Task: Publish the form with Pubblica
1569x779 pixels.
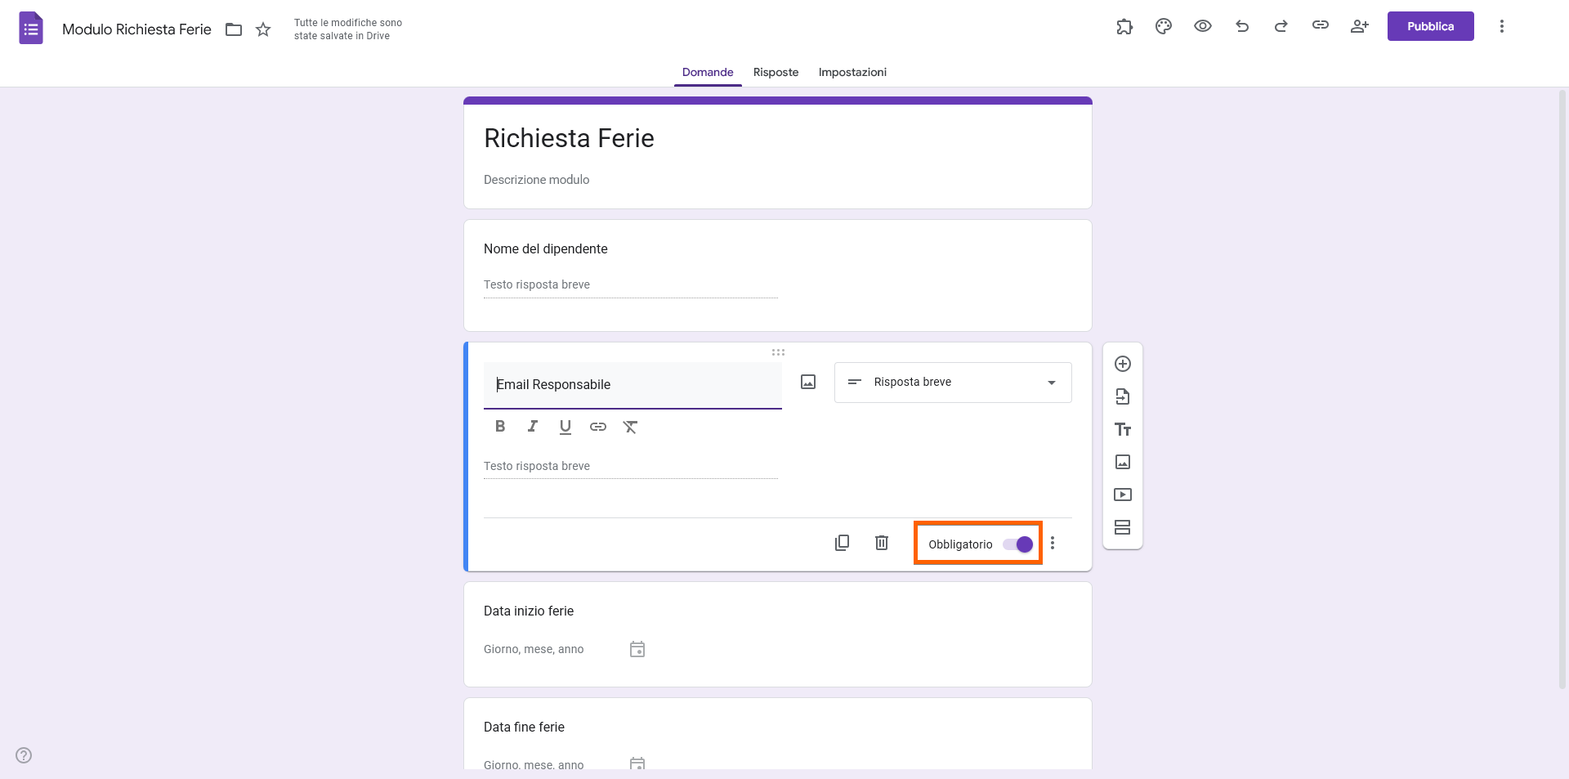Action: [1430, 25]
